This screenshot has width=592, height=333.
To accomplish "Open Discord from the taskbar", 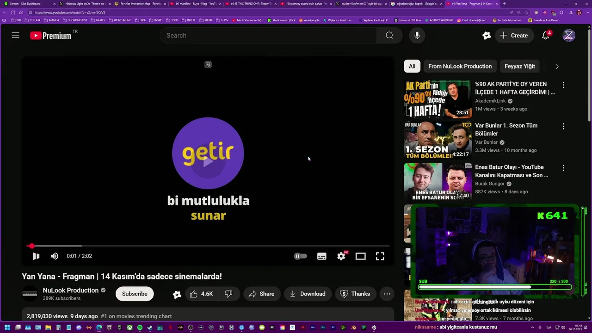I will pyautogui.click(x=78, y=328).
